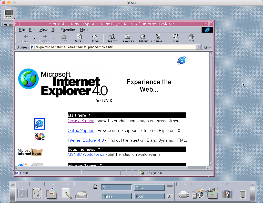This screenshot has width=263, height=203.
Task: Show the History toolbar button
Action: point(143,38)
